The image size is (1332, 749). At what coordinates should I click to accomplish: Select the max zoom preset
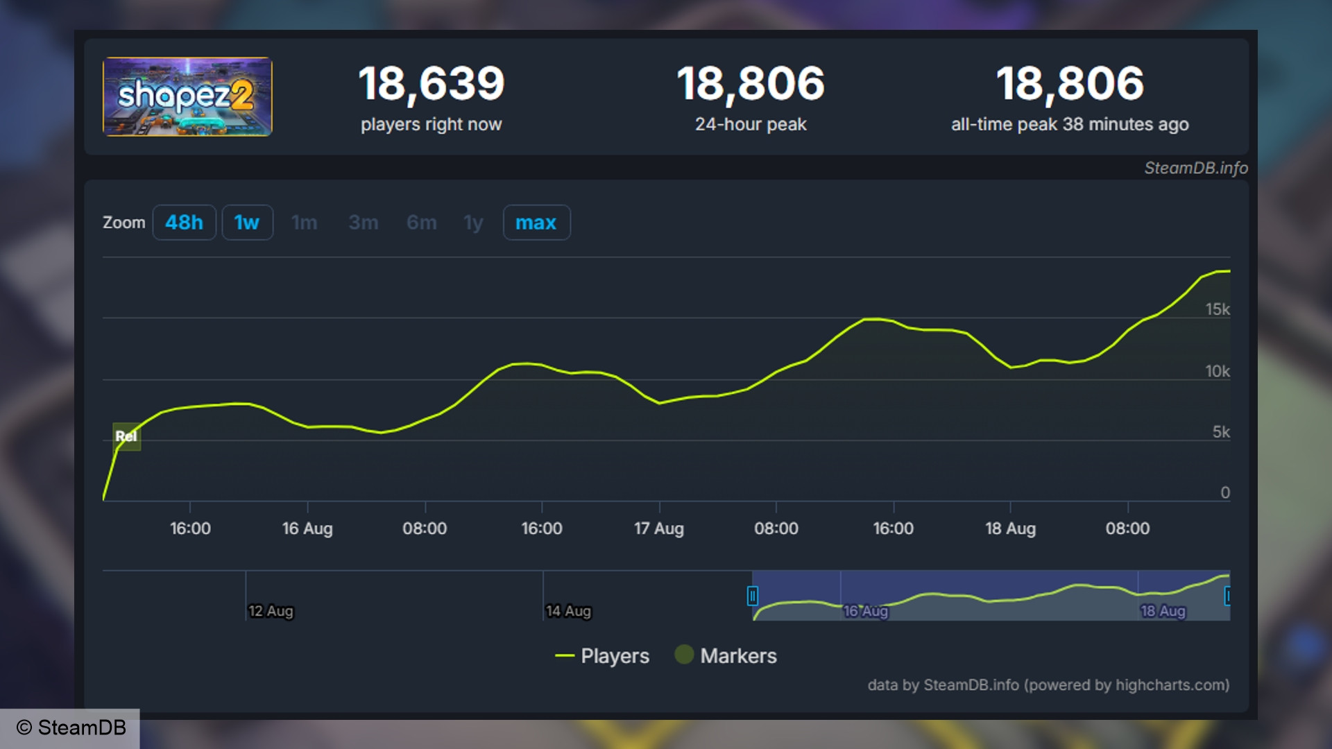click(x=536, y=222)
